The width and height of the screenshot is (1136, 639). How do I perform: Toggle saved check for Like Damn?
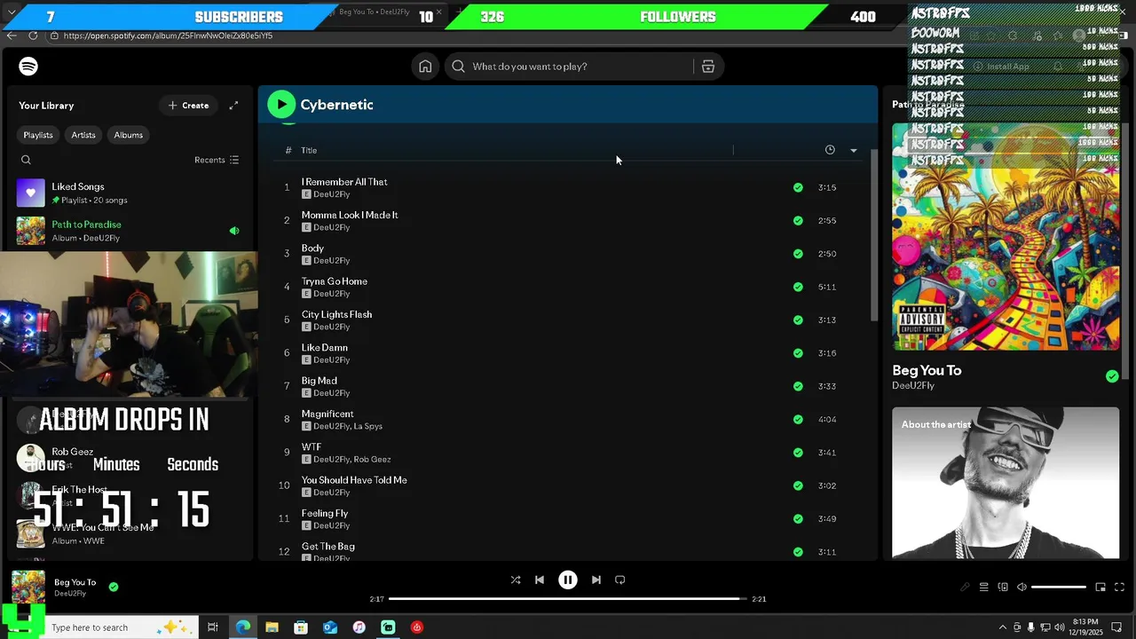tap(798, 353)
